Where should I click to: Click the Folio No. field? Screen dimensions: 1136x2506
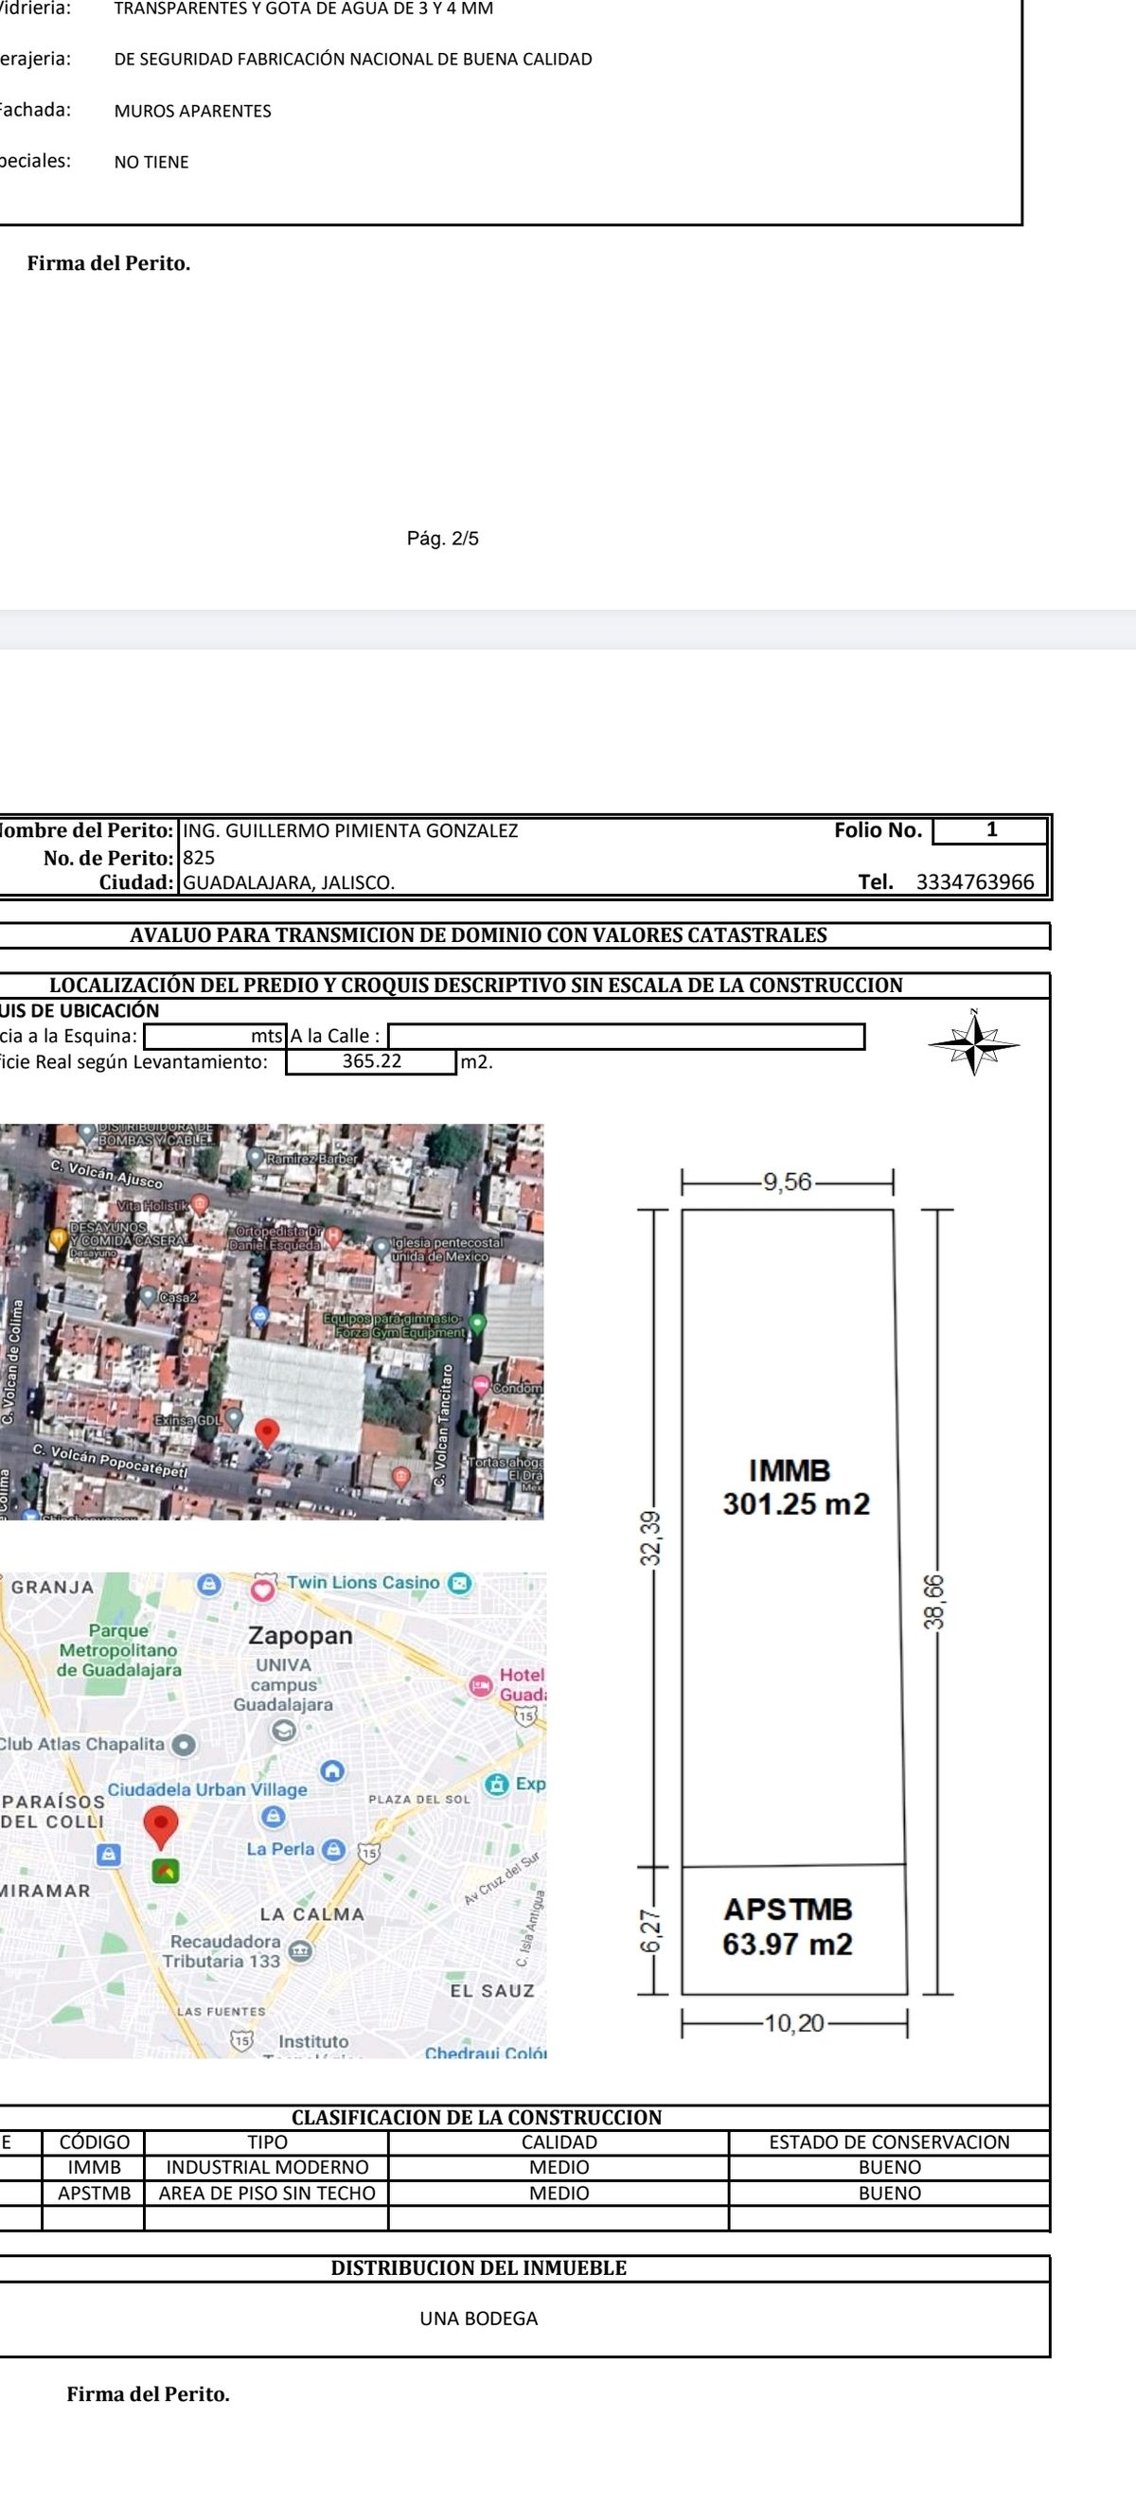(x=990, y=830)
